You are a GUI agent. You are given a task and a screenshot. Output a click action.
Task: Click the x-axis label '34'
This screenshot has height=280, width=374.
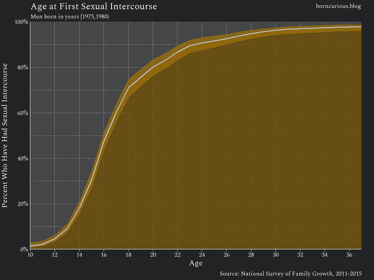325,255
